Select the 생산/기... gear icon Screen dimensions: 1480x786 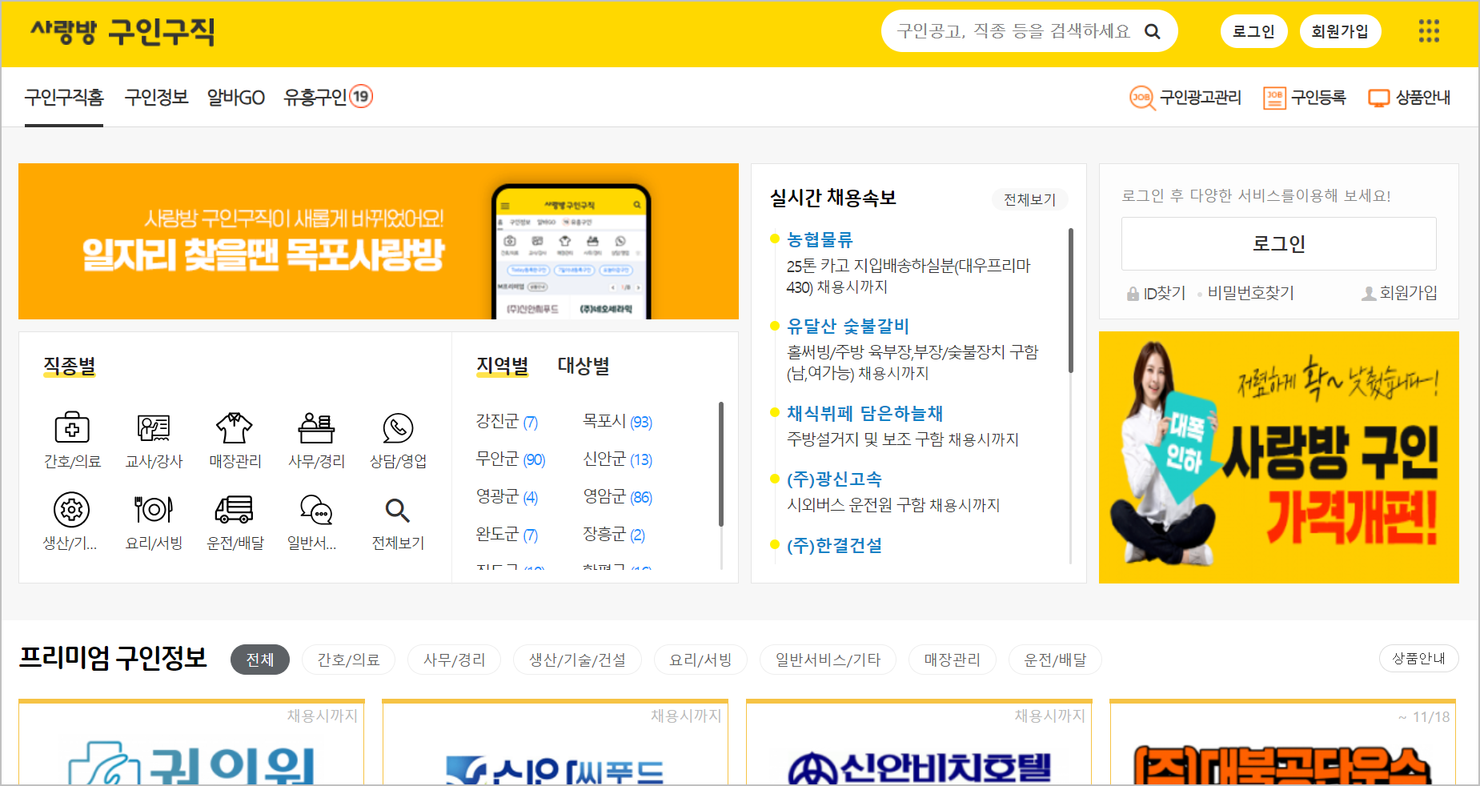pos(71,510)
